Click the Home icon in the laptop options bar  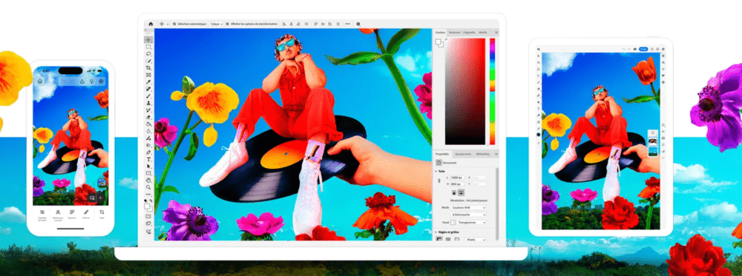(x=151, y=24)
